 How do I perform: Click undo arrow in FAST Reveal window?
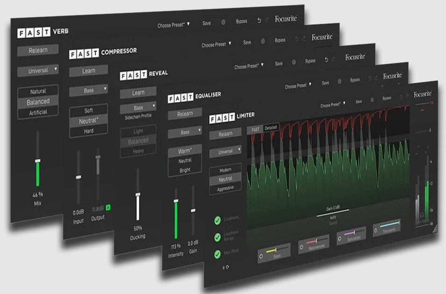(326, 59)
